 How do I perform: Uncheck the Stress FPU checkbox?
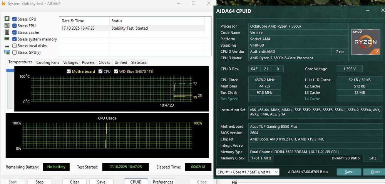tap(15, 26)
